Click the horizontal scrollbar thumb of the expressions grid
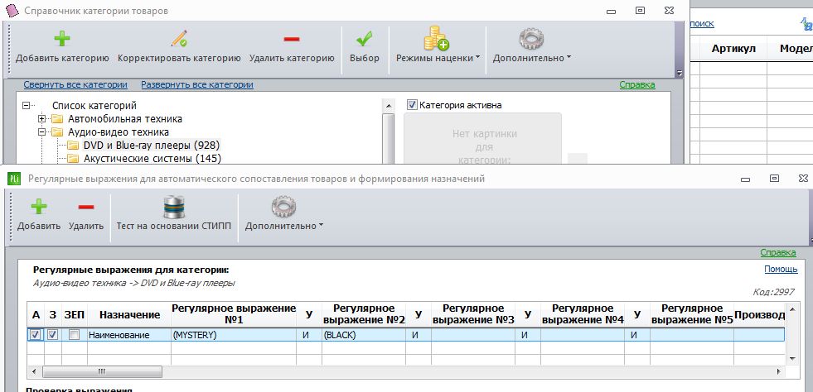 click(x=102, y=371)
